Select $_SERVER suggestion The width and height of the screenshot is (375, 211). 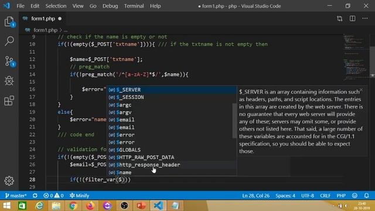pos(172,90)
